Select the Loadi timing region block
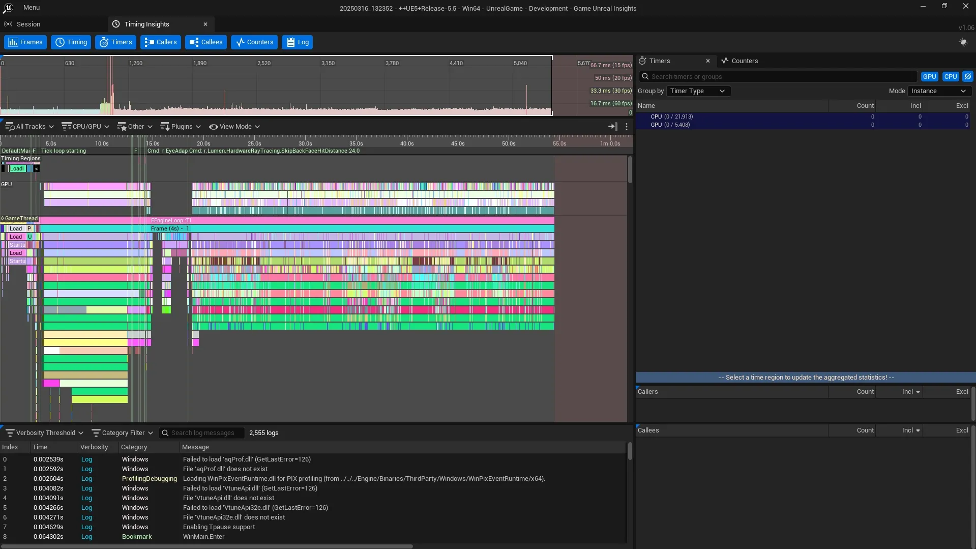This screenshot has height=549, width=976. [17, 168]
